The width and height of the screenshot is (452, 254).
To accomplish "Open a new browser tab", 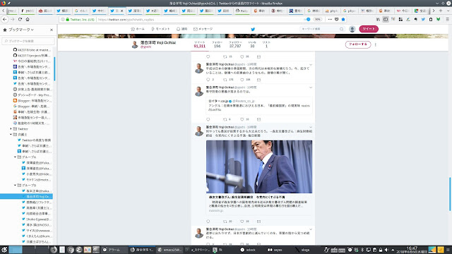I will point(441,11).
